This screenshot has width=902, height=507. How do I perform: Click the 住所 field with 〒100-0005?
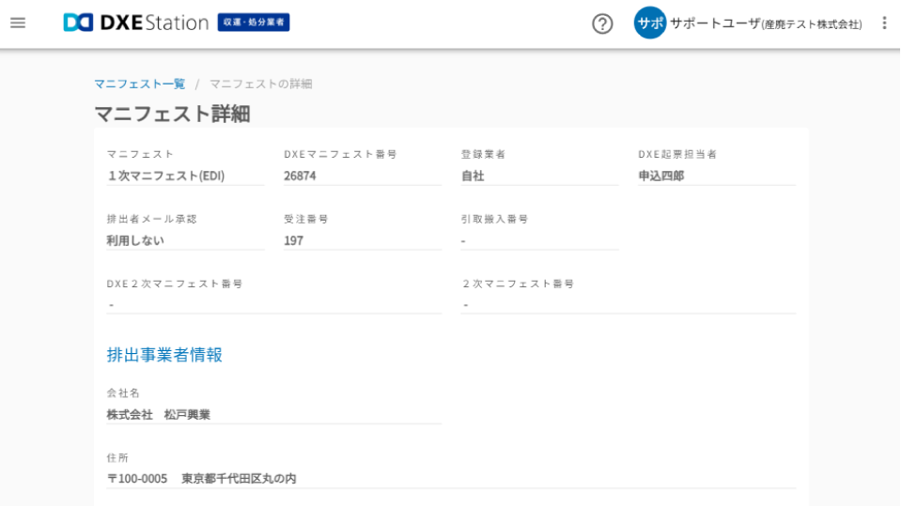(451, 478)
